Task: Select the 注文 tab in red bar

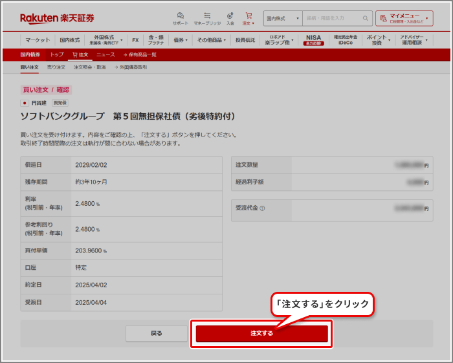Action: click(x=80, y=54)
